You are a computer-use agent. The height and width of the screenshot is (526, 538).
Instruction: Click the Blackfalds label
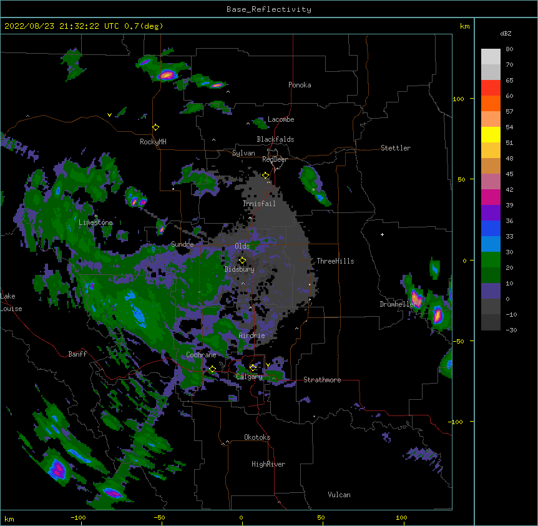coord(275,139)
